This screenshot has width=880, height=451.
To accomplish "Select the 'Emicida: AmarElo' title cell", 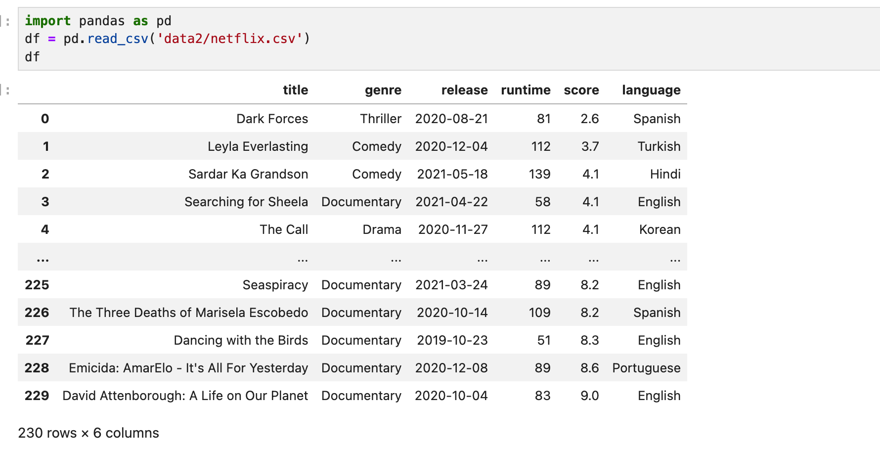I will click(x=188, y=368).
